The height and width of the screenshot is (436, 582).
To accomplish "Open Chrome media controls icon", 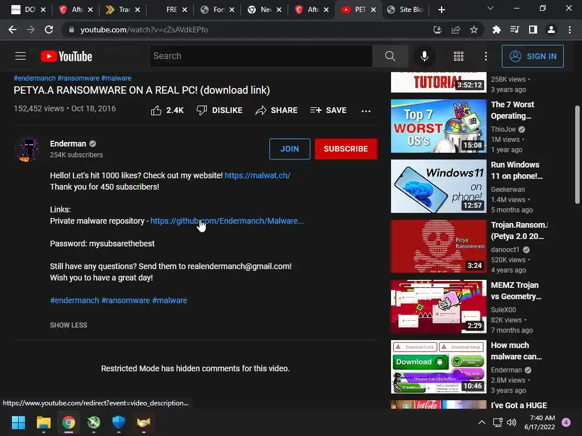I will click(514, 30).
